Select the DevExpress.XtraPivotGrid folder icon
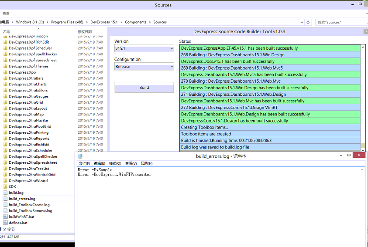Image resolution: width=368 pixels, height=247 pixels. coord(5,126)
